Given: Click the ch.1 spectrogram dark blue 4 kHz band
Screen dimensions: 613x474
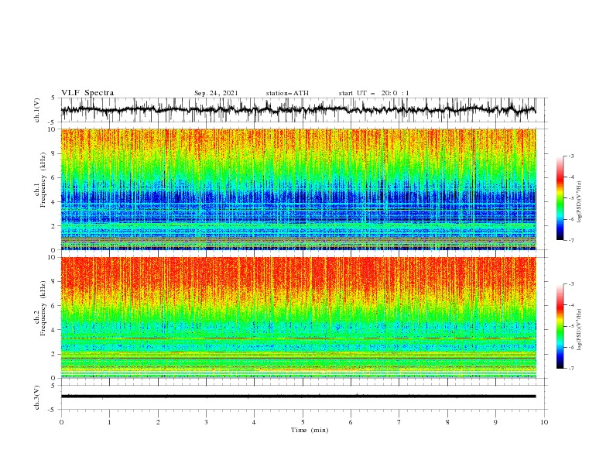Looking at the screenshot, I should pos(298,196).
